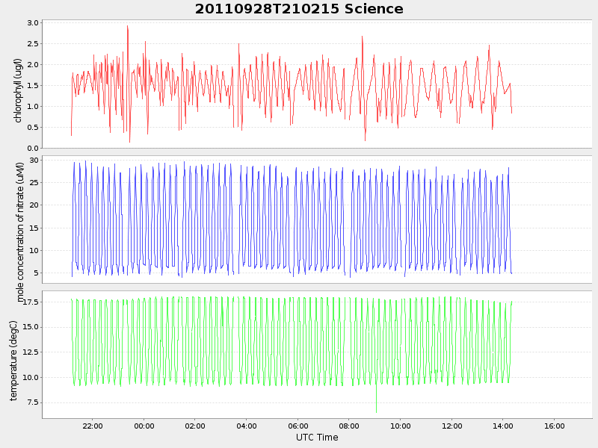Click the 08:00 time tick label
Viewport: 598px width, 448px height.
pos(349,426)
